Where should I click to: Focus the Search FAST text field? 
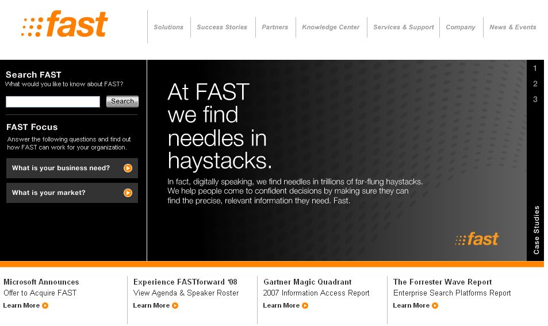(x=53, y=102)
